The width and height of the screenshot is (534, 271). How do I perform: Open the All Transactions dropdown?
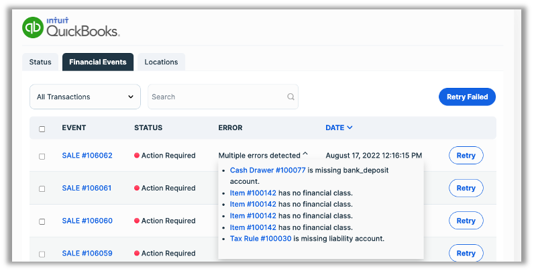(85, 97)
